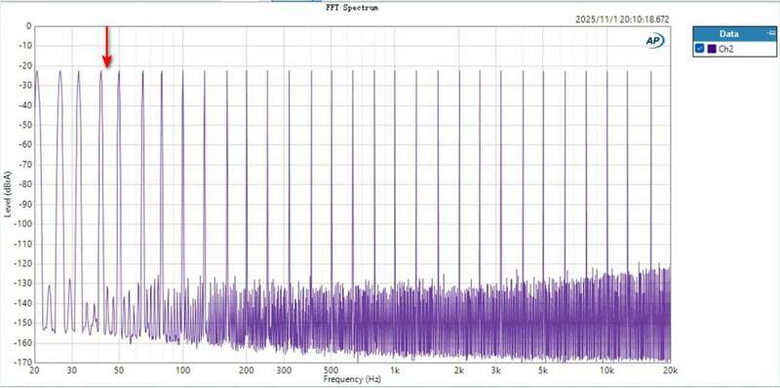The image size is (780, 388).
Task: Click the -130 level axis label
Action: pyautogui.click(x=22, y=283)
